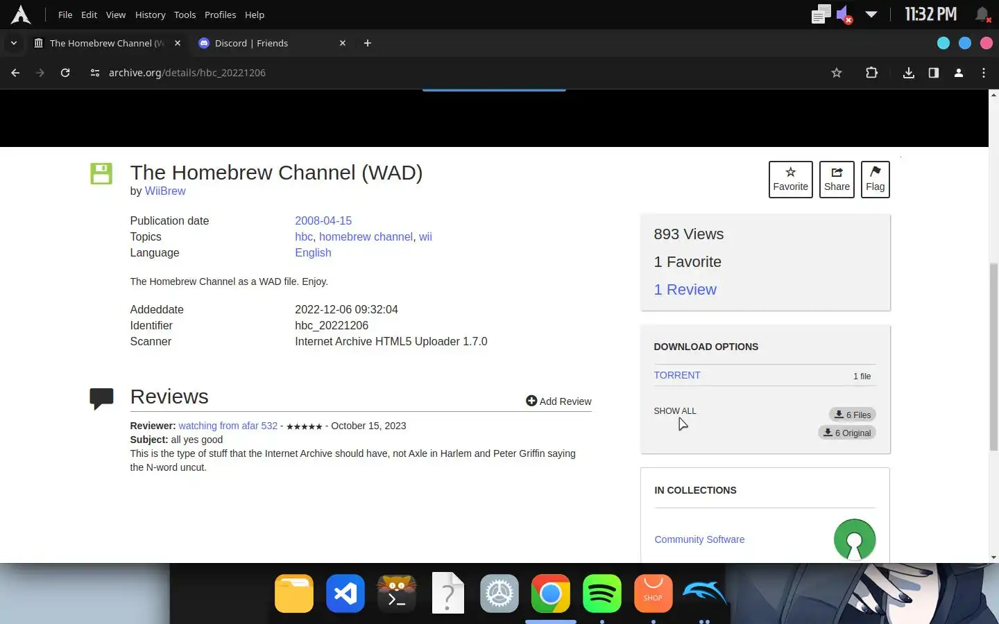999x624 pixels.
Task: View site information icon in address bar
Action: (95, 73)
